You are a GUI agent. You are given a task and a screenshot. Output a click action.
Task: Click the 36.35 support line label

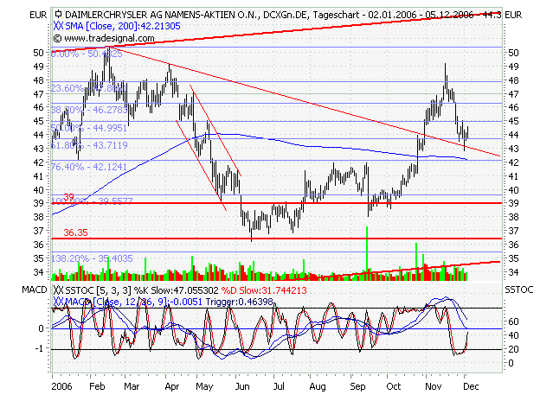pos(75,232)
